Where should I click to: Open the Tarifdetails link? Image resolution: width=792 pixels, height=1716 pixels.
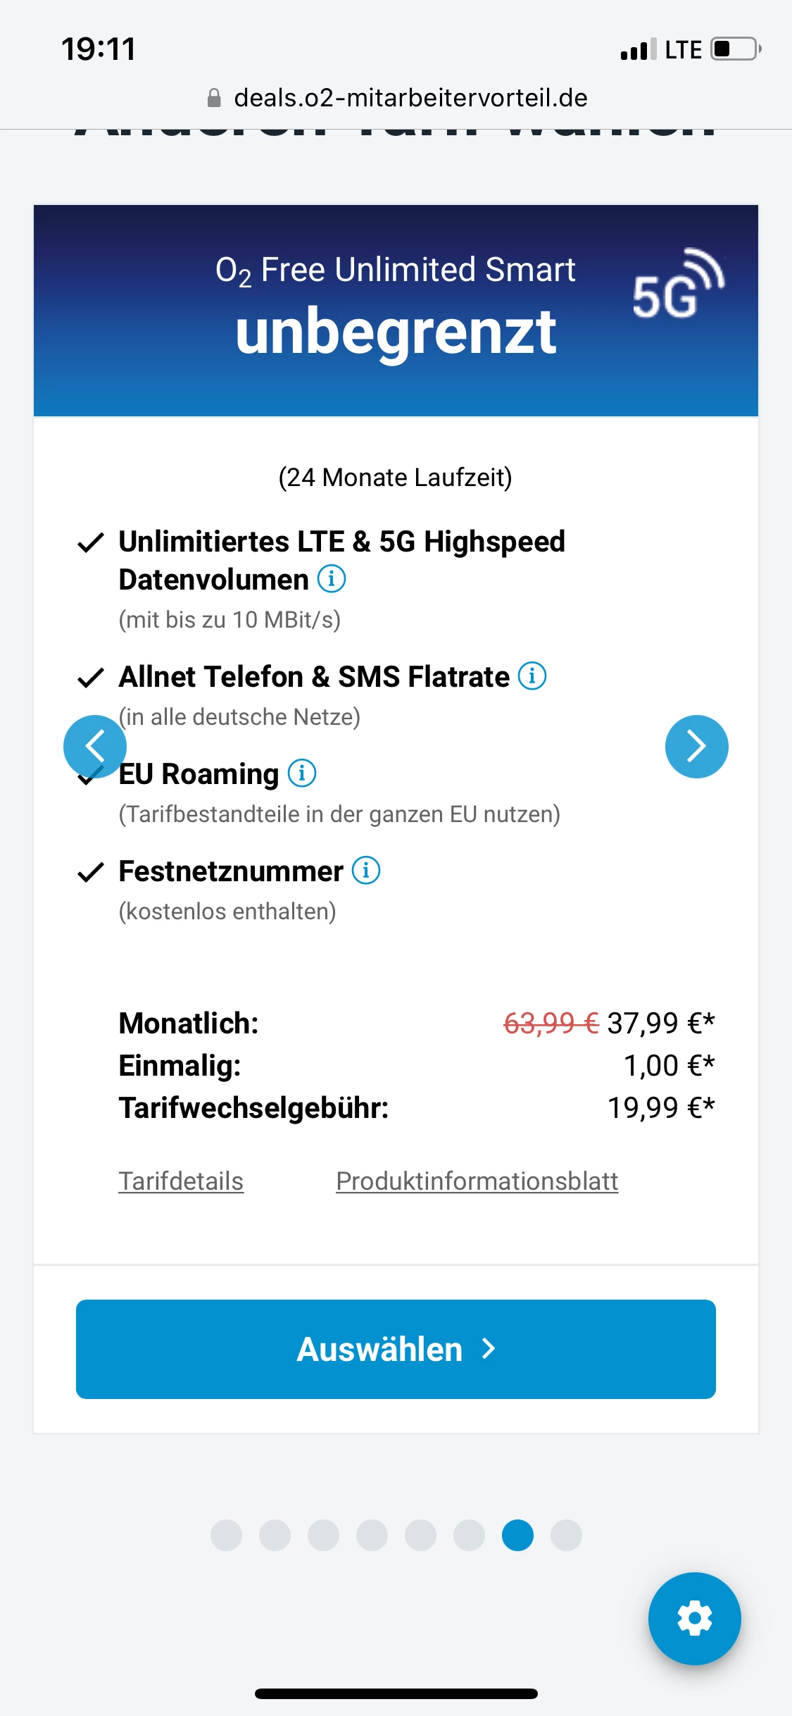181,1181
